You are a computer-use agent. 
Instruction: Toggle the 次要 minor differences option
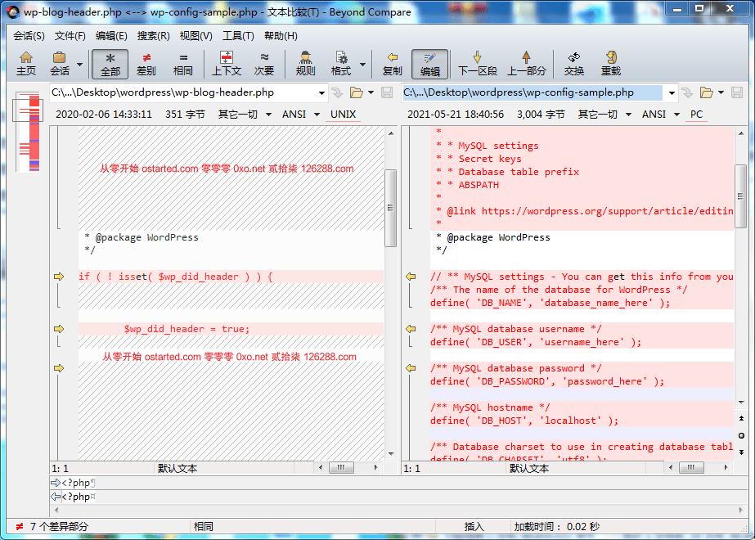coord(264,64)
